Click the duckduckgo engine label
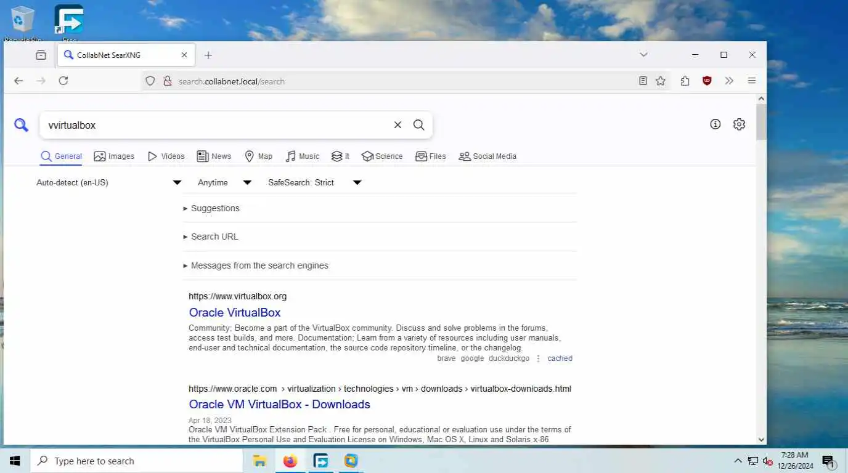The width and height of the screenshot is (848, 473). [509, 358]
